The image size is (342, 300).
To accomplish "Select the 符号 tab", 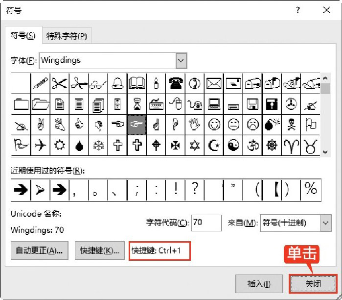I will [23, 35].
